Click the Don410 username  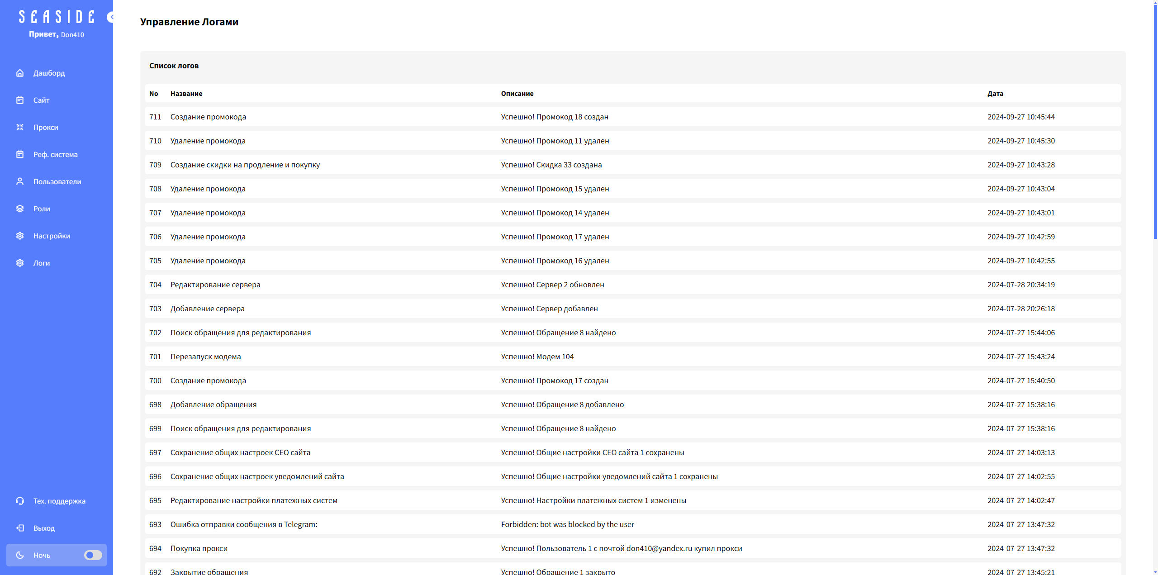72,35
